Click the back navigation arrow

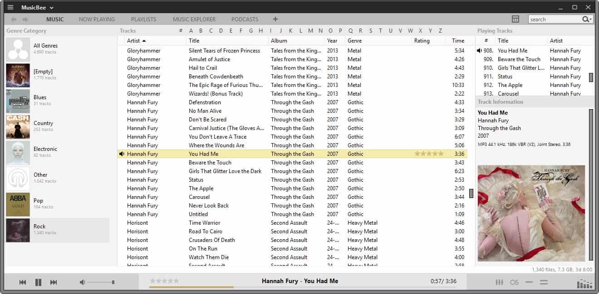[x=13, y=19]
